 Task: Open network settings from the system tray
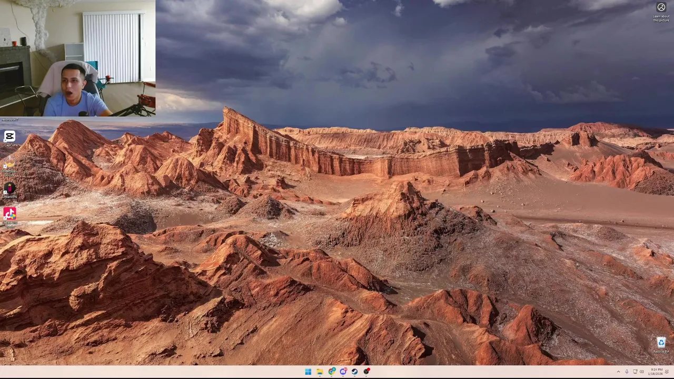tap(635, 372)
